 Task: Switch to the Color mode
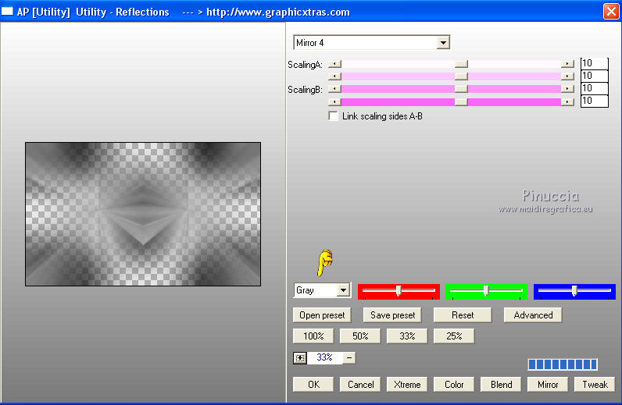pos(454,385)
